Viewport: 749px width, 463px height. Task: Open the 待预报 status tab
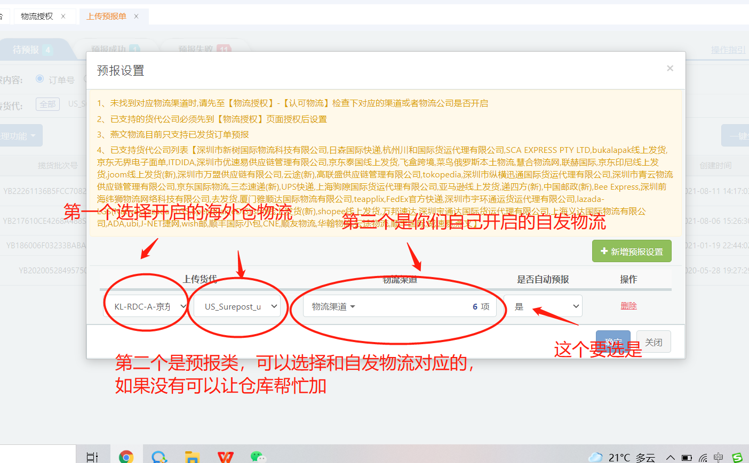[x=32, y=50]
